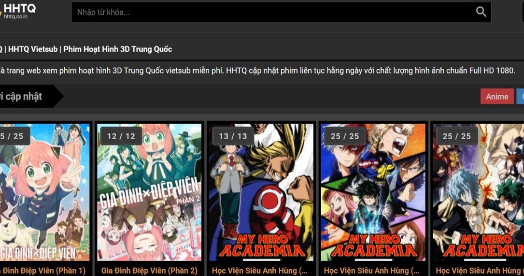Click the 13 / 13 episode badge

pyautogui.click(x=233, y=136)
